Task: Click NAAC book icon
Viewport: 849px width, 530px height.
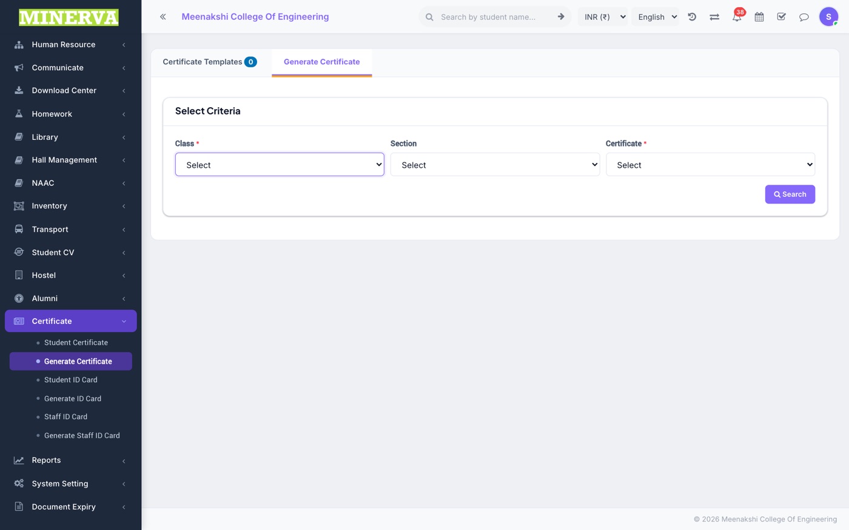Action: 19,183
